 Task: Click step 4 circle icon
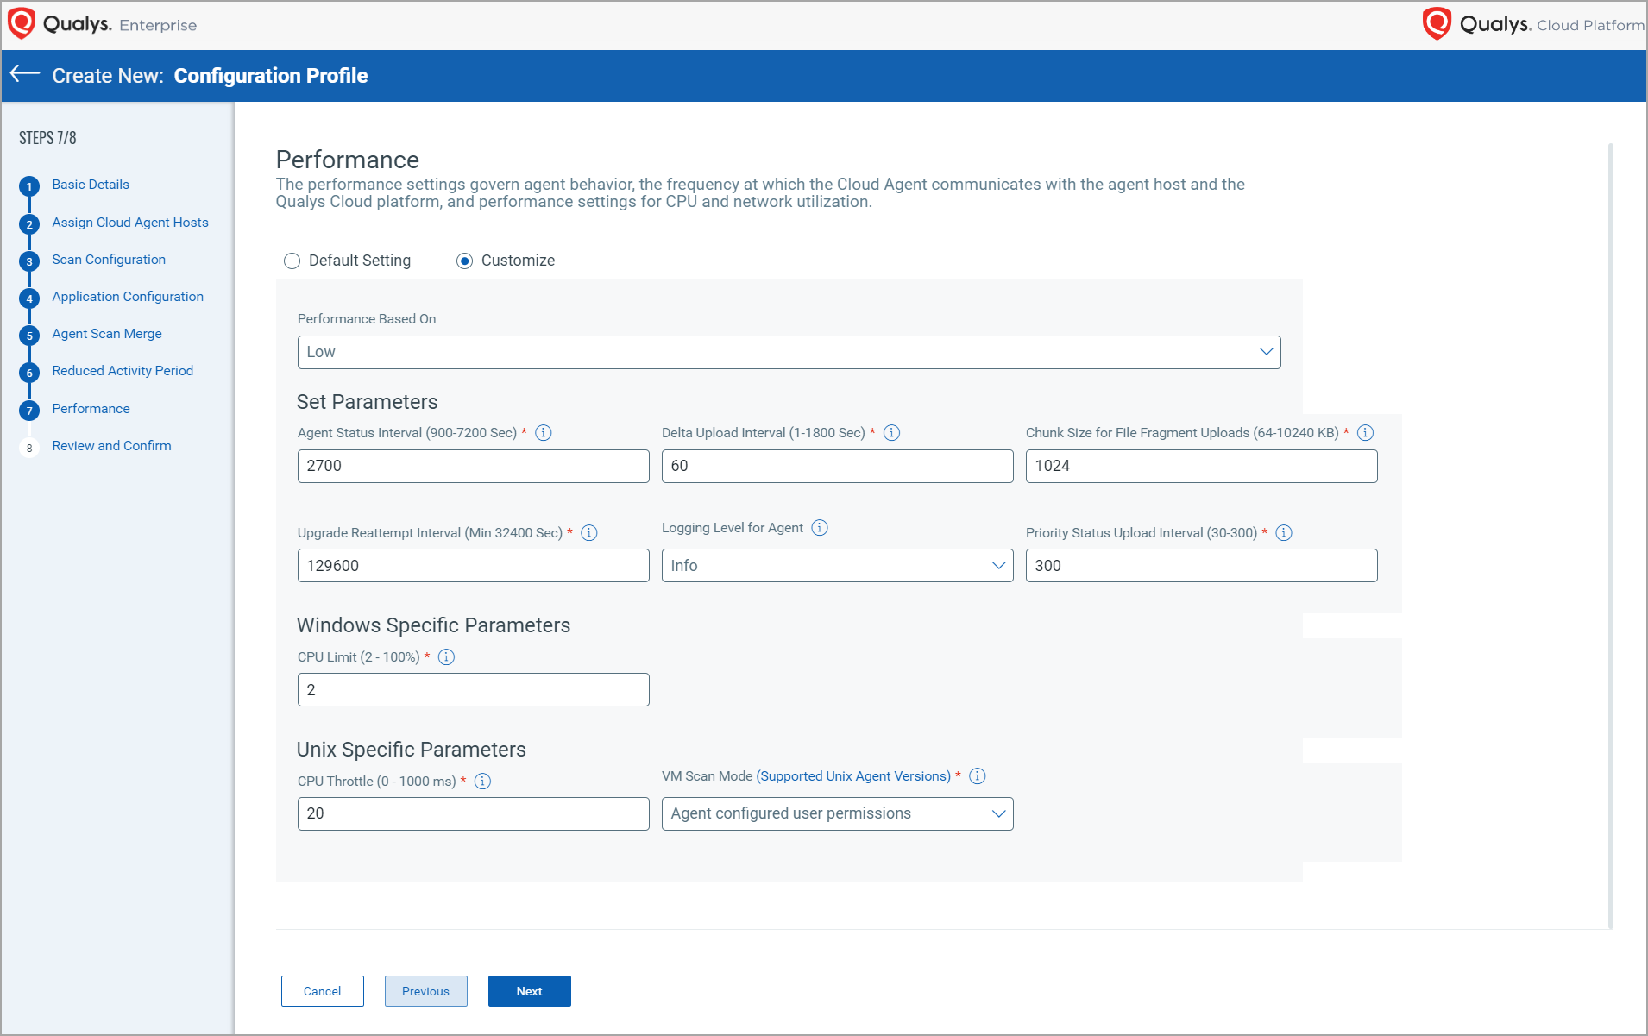[x=29, y=298]
